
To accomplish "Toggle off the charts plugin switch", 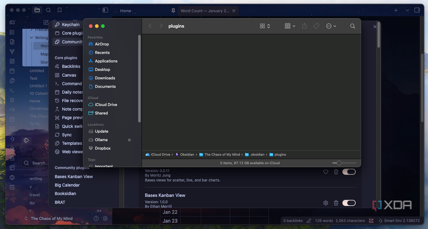I will click(349, 172).
